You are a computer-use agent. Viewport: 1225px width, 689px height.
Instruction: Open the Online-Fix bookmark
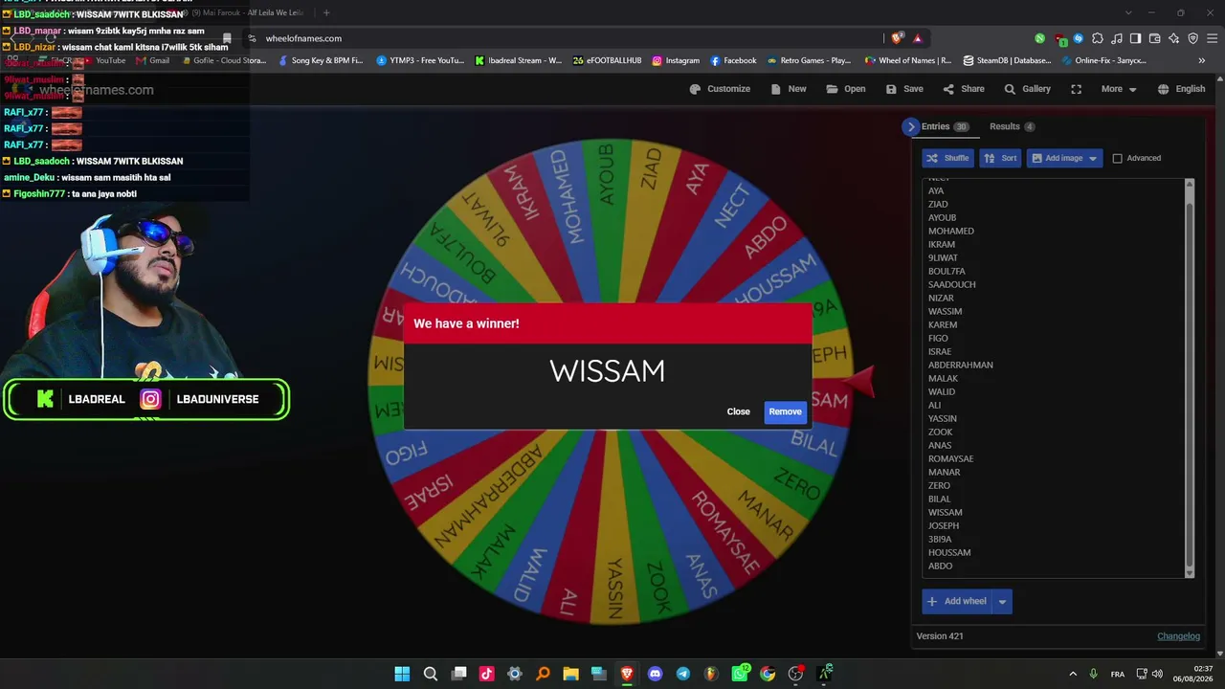(1103, 60)
